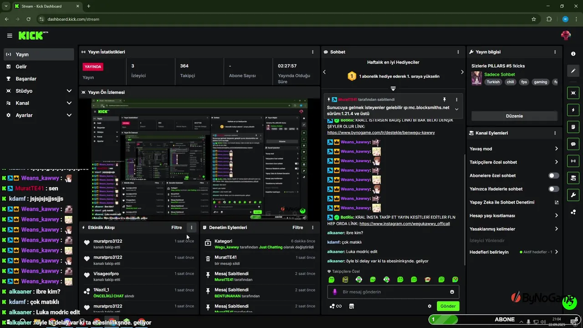Open the Yayın bilgisi panel three-dot menu

555,52
